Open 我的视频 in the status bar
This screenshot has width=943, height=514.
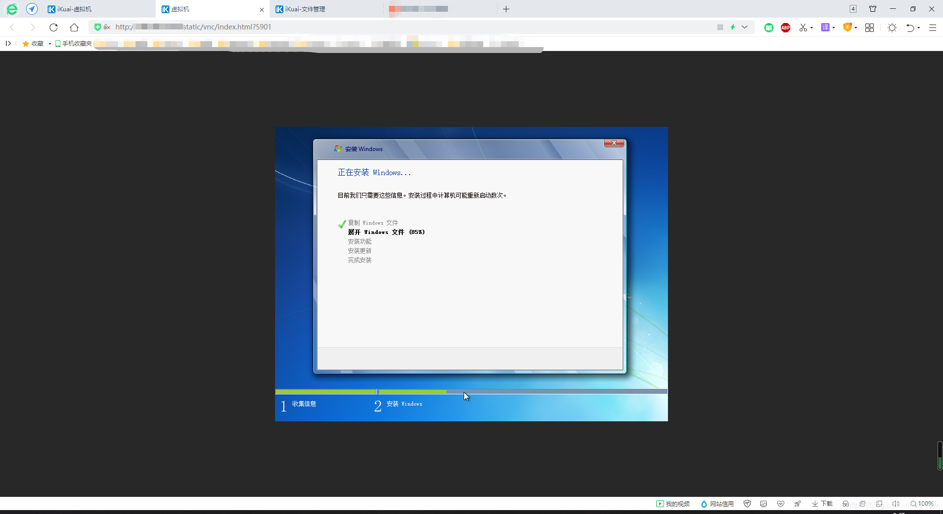673,504
